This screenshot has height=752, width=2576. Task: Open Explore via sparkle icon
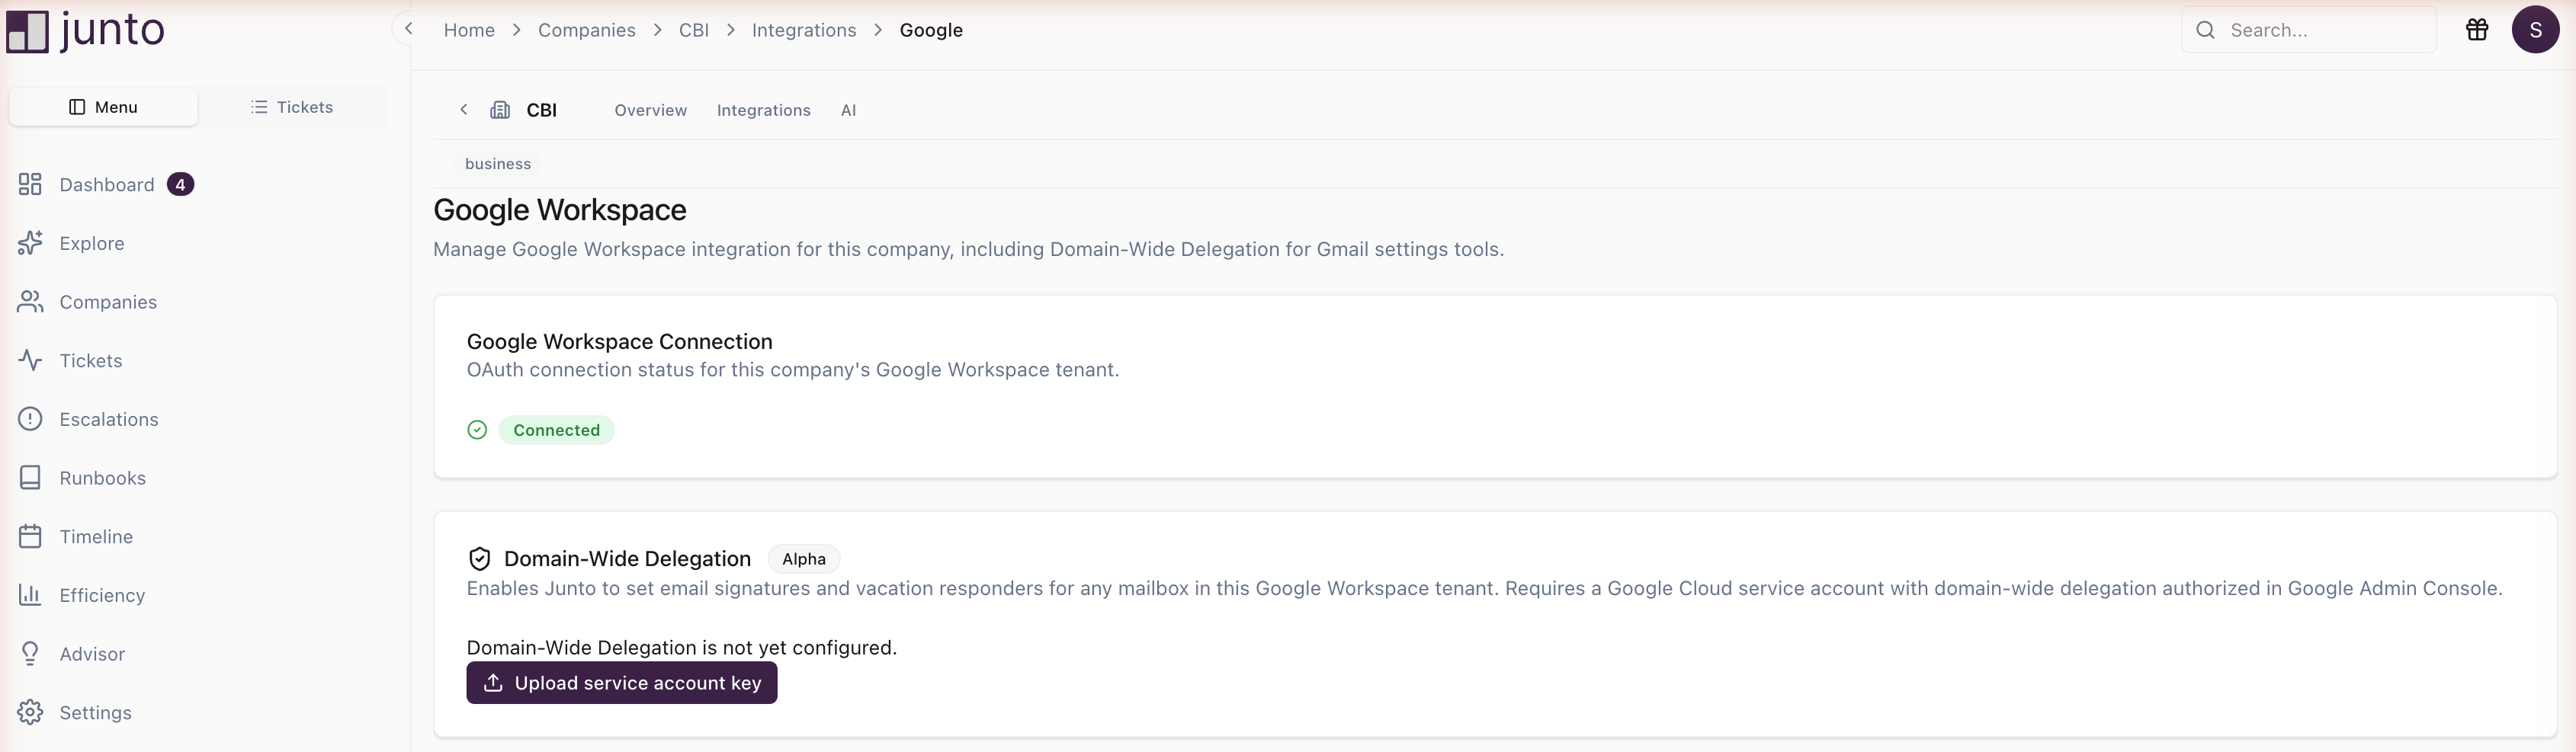[x=30, y=243]
